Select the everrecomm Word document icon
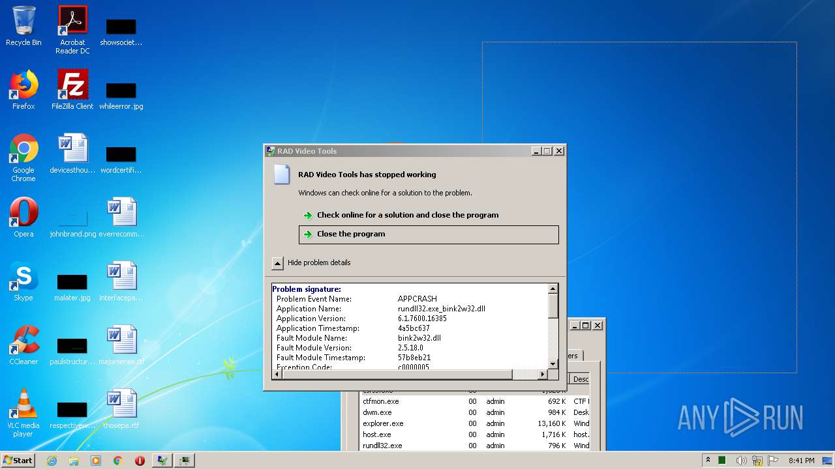 click(122, 218)
